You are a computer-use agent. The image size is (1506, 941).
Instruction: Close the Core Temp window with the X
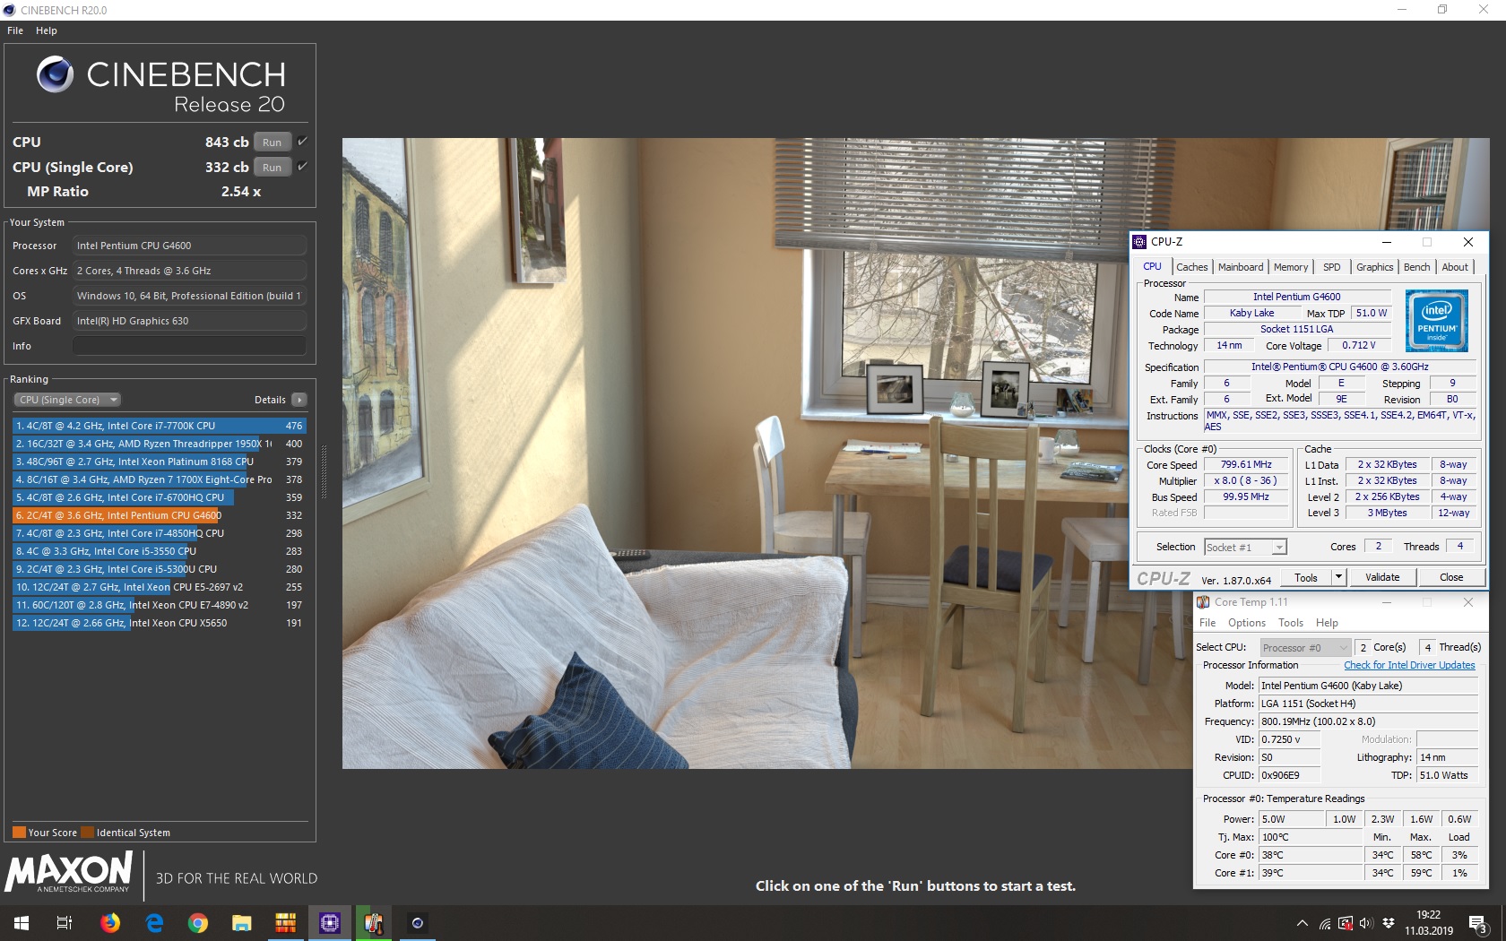tap(1468, 602)
